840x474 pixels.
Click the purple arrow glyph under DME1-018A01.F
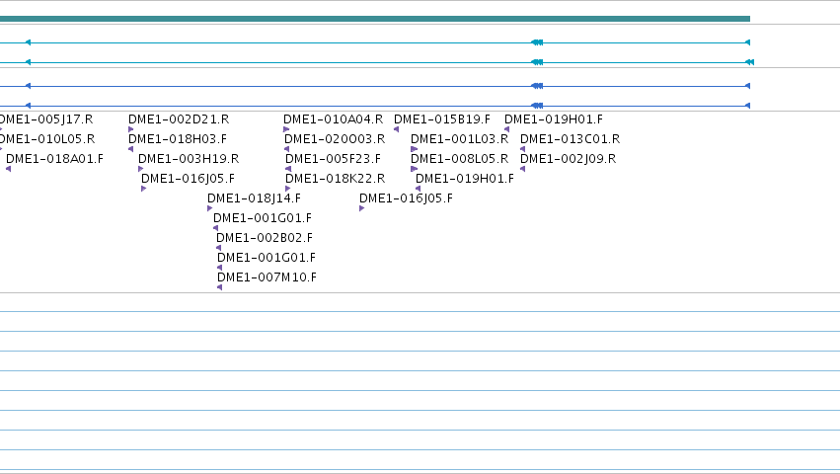pos(8,169)
